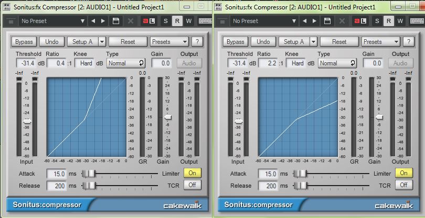Click Ratio field 2.2 in right compressor
This screenshot has width=425, height=218.
tap(268, 63)
